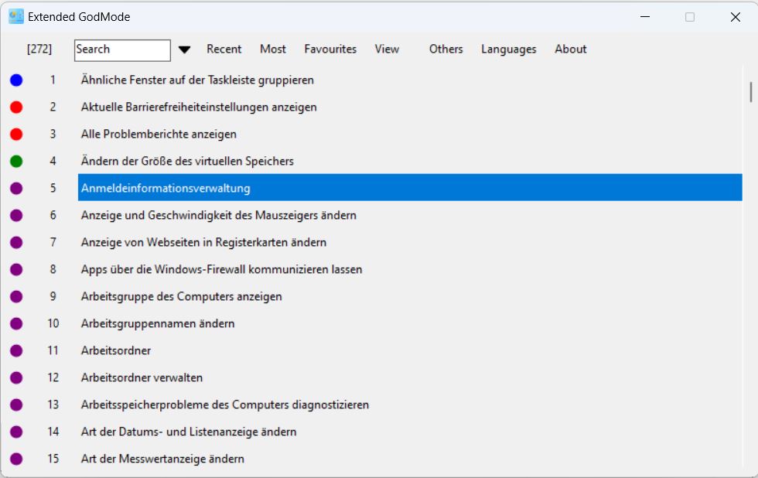Open the Languages menu
This screenshot has height=478, width=758.
tap(508, 49)
